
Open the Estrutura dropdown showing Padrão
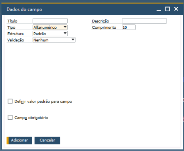(50, 34)
